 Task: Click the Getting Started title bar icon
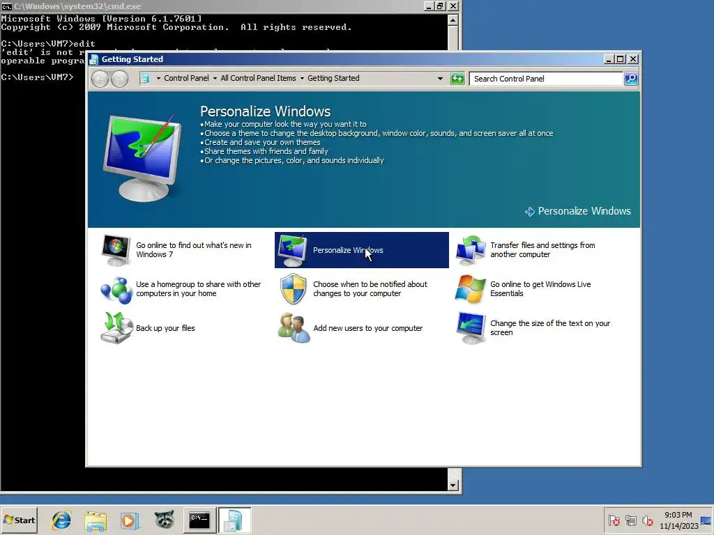[x=94, y=59]
